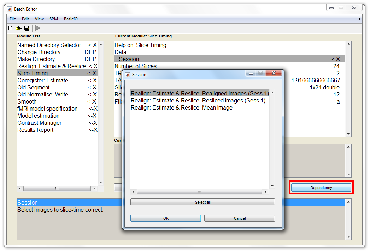Screen dimensions: 370x252
Task: Click the Dependency button
Action: point(321,188)
